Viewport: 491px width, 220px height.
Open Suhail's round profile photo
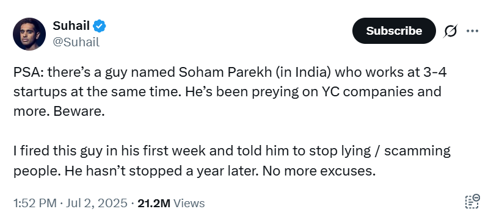coord(29,34)
